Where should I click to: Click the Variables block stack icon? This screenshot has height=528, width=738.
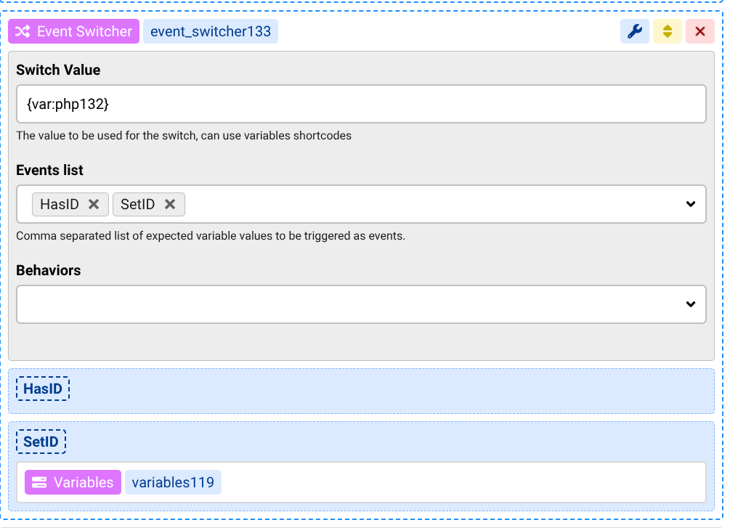pyautogui.click(x=39, y=482)
